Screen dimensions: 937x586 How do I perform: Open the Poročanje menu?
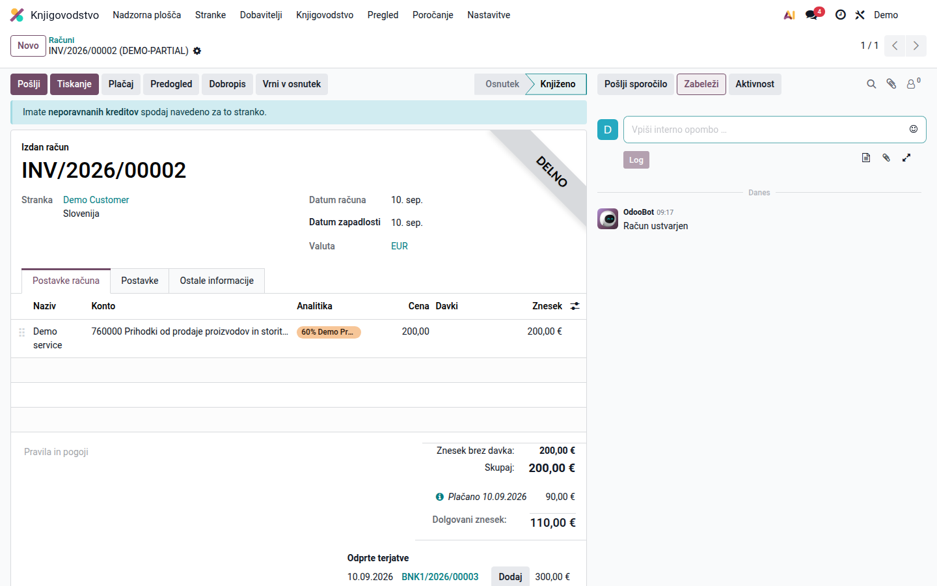point(433,15)
